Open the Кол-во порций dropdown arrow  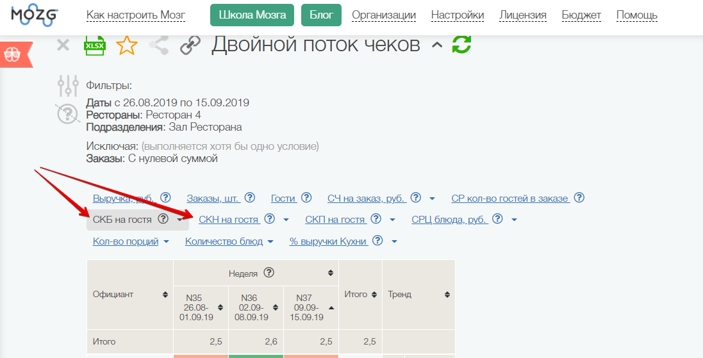[166, 242]
